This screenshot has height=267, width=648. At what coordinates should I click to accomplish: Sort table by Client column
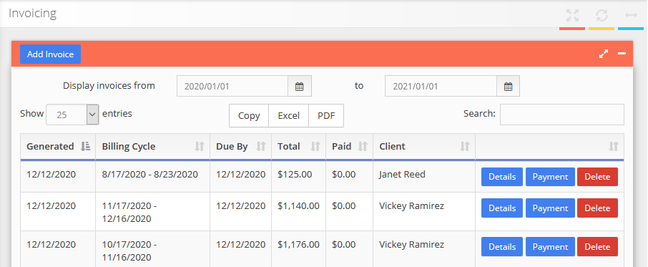pyautogui.click(x=424, y=146)
